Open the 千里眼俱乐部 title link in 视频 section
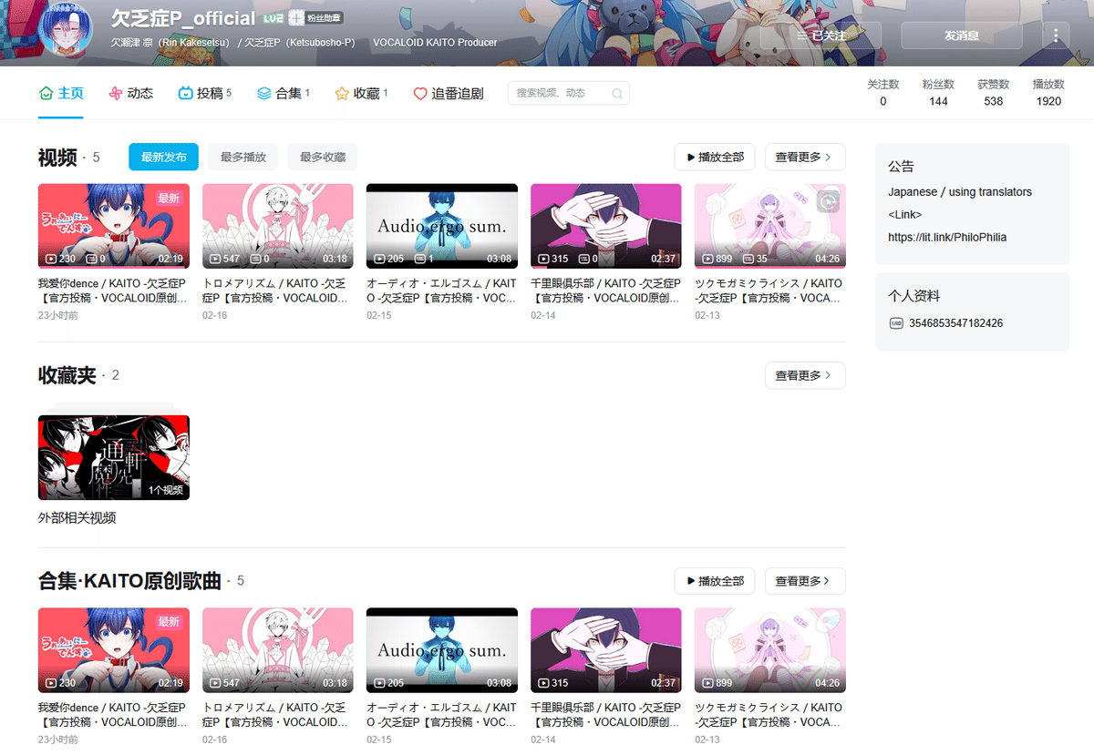The width and height of the screenshot is (1094, 755). click(606, 291)
